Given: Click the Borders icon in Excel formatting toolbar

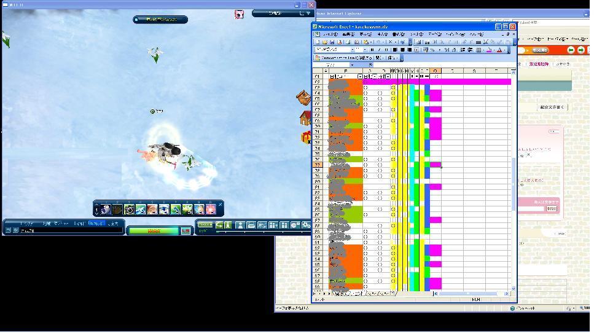Looking at the screenshot, I should (x=479, y=50).
